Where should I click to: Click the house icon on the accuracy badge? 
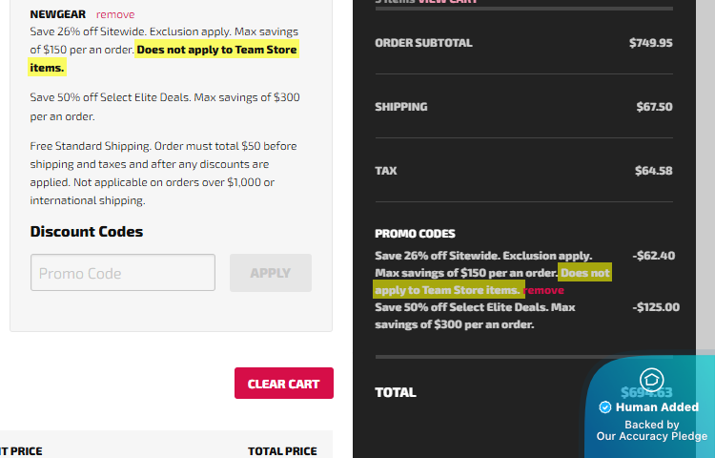[651, 379]
